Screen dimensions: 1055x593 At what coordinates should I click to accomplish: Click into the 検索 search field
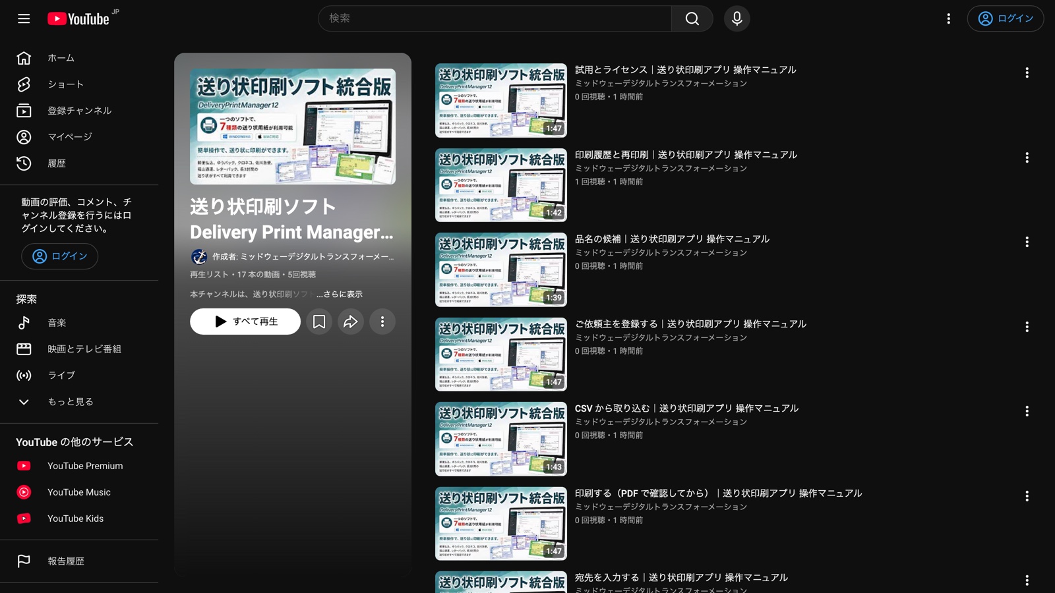coord(495,18)
